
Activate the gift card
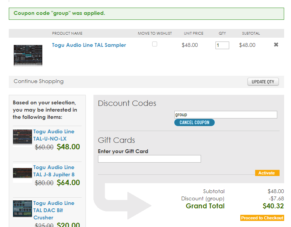pos(267,173)
